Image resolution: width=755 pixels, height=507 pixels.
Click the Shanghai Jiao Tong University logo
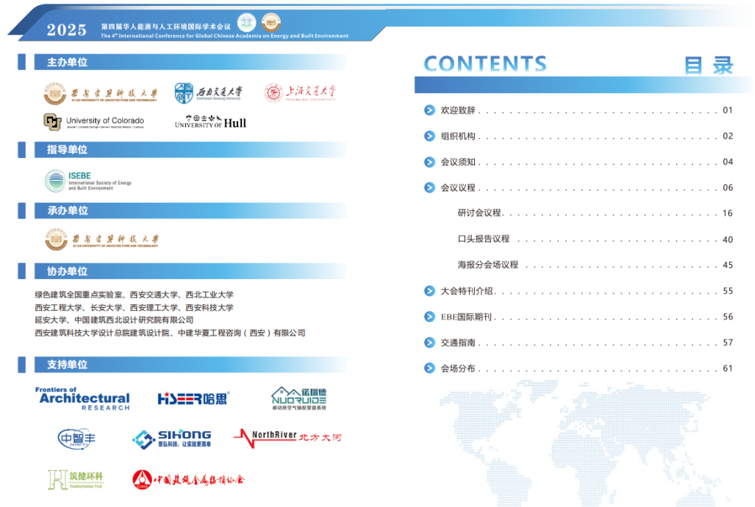[300, 92]
